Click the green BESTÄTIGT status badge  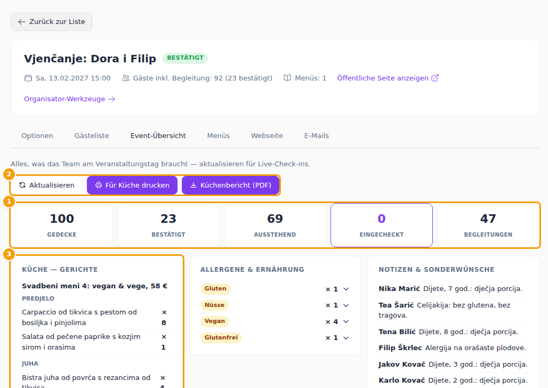185,58
